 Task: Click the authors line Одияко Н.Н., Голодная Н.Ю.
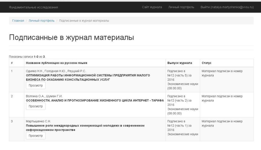pyautogui.click(x=56, y=71)
